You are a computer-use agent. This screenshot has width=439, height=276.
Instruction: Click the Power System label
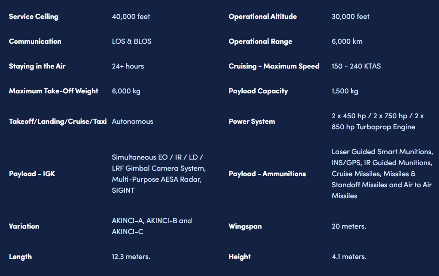pos(252,121)
